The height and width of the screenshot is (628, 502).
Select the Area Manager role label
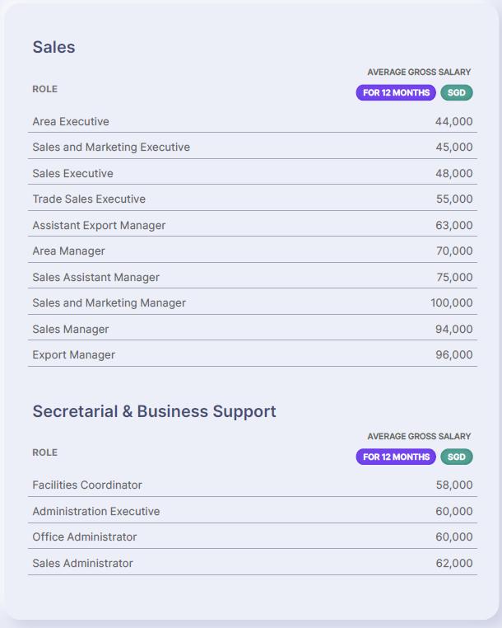68,251
